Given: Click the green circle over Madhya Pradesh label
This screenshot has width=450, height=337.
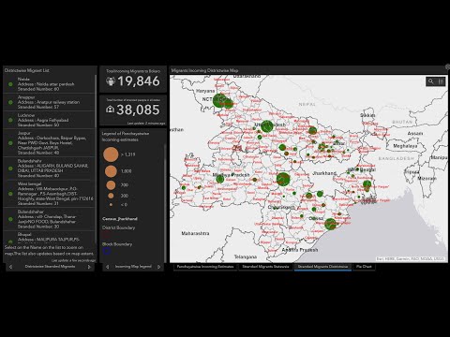Looking at the screenshot, I should click(220, 179).
